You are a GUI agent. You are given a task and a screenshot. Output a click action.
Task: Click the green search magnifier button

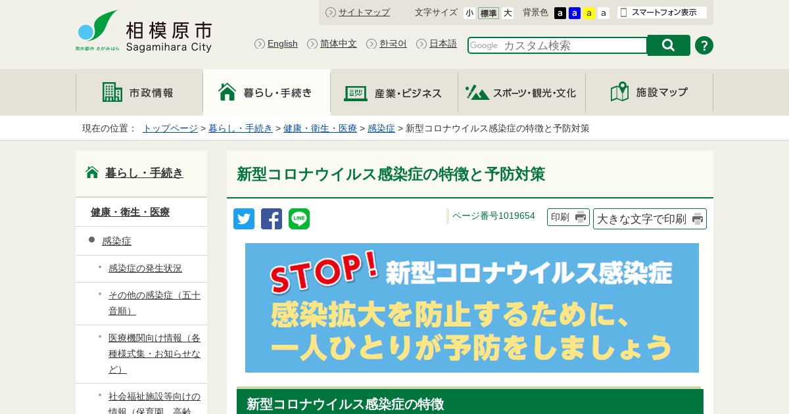click(x=669, y=45)
